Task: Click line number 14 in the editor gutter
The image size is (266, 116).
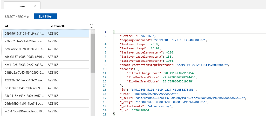Action: (105, 86)
